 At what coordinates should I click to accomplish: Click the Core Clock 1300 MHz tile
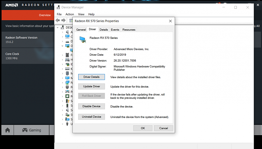(27, 56)
